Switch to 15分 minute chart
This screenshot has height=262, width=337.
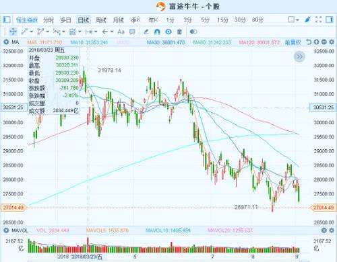[x=222, y=20]
